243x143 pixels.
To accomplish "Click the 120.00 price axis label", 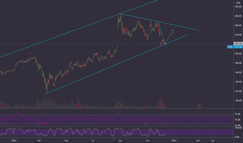I will (238, 91).
